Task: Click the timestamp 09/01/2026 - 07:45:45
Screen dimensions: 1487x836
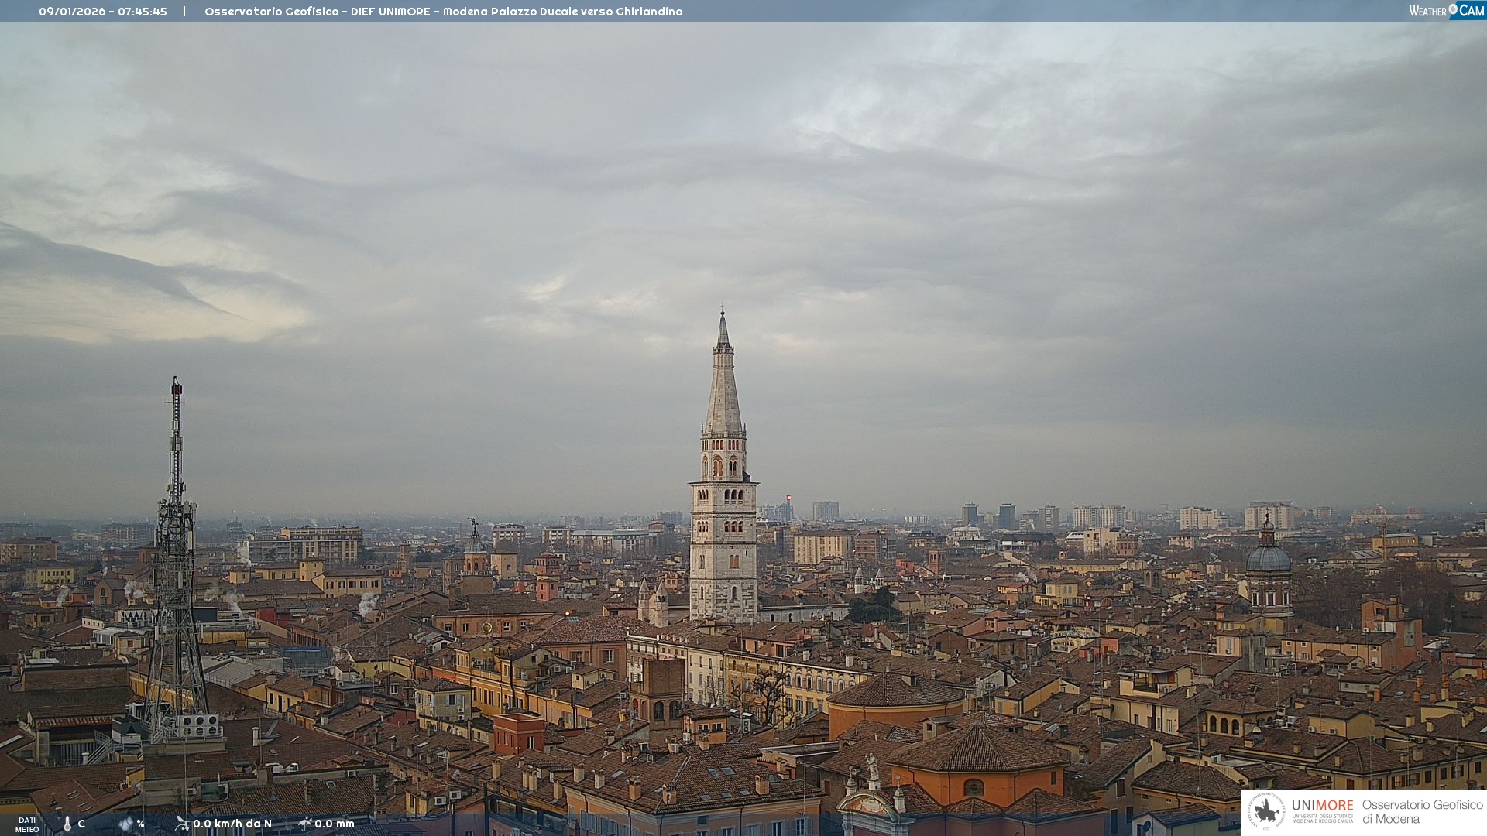Action: (x=103, y=12)
